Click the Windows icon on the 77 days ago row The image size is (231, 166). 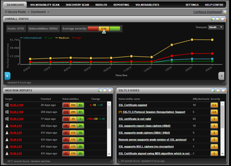pyautogui.click(x=7, y=119)
